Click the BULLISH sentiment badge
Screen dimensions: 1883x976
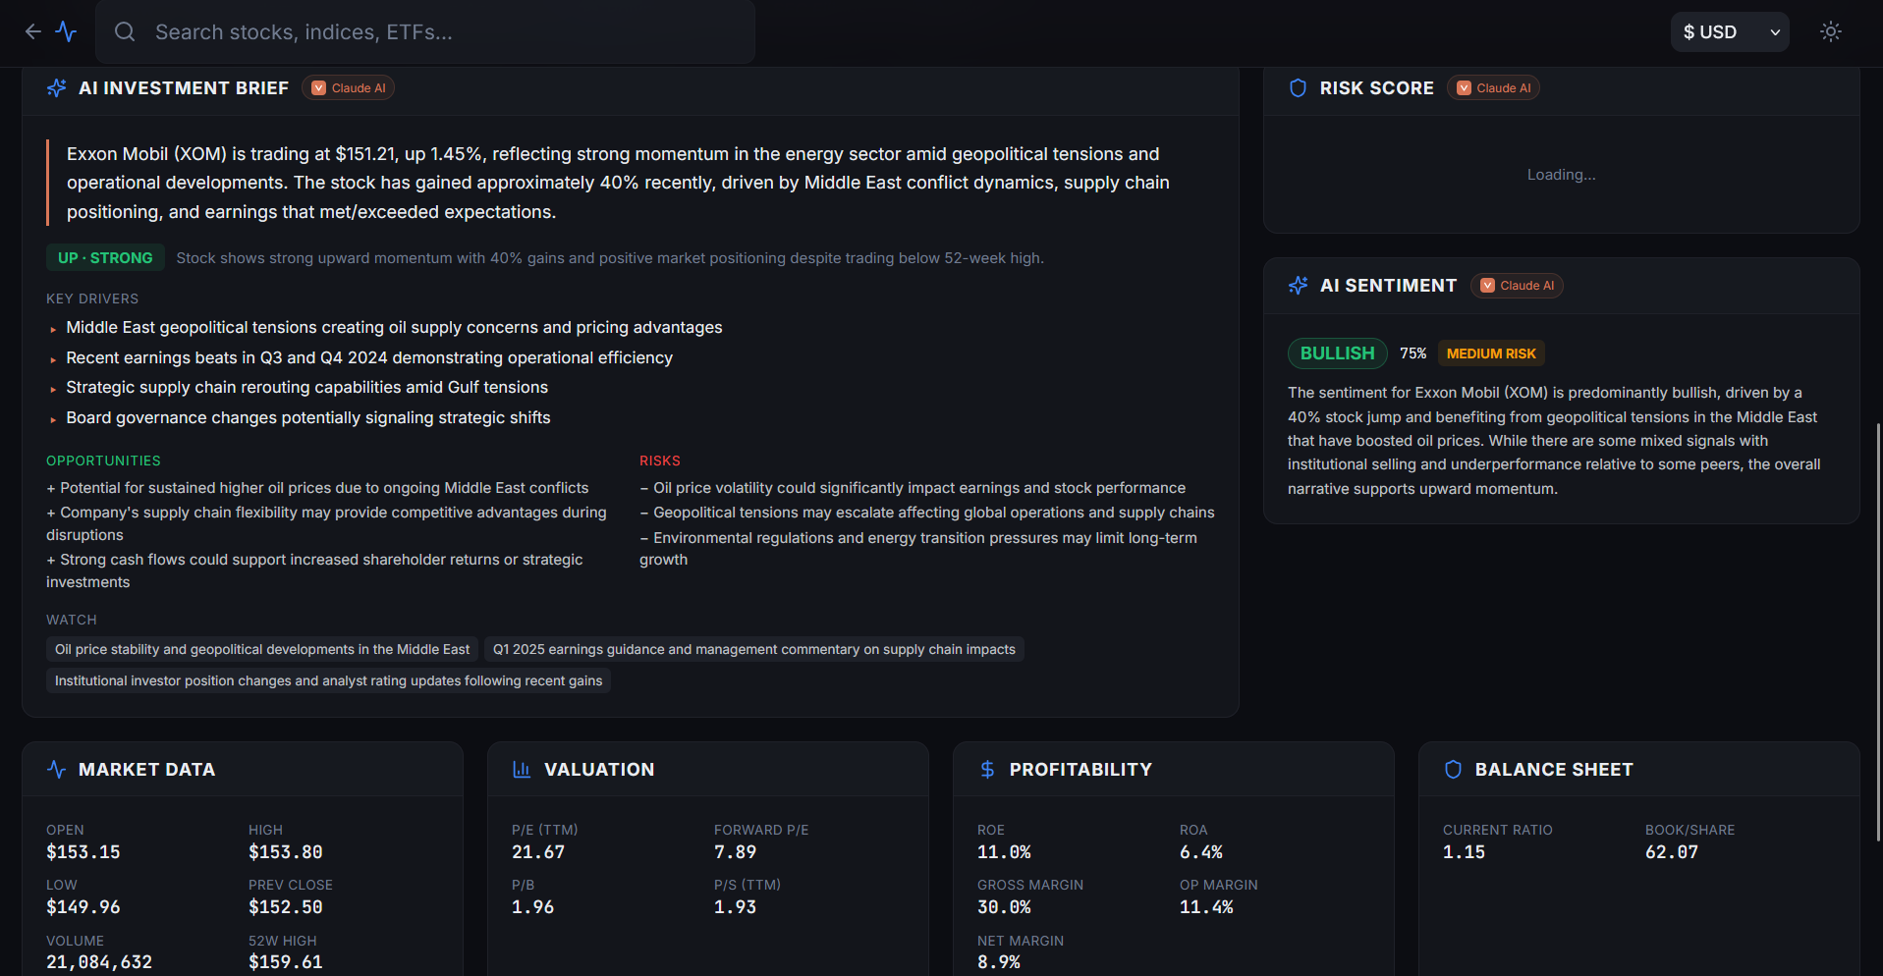1337,353
